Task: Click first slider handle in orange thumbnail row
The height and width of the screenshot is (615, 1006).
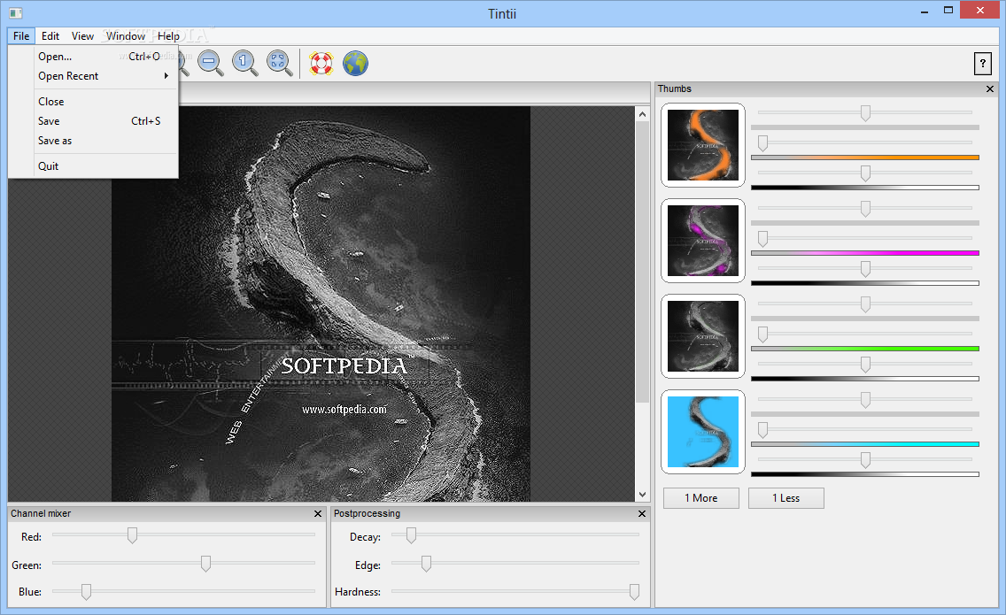Action: (865, 113)
